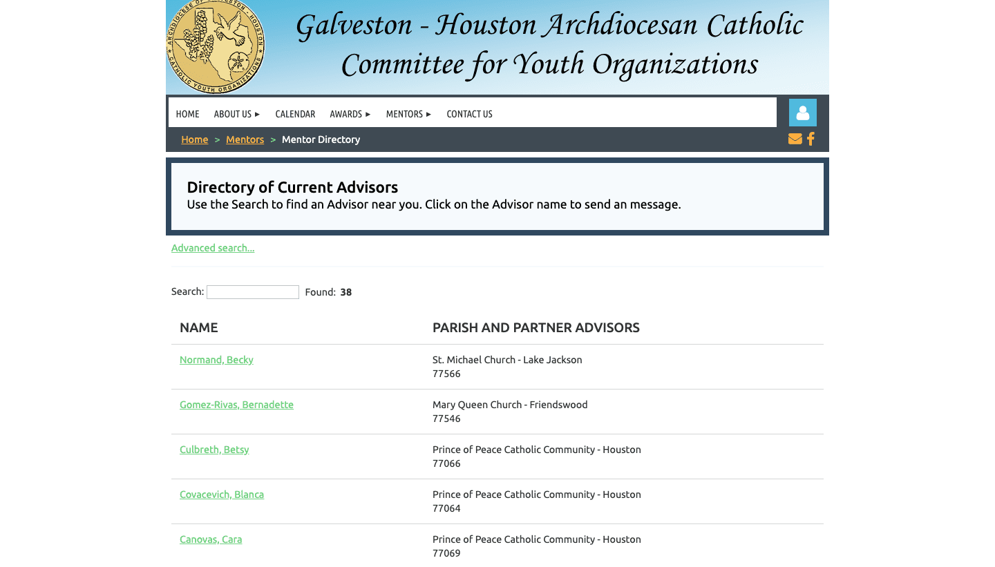
Task: Click the Archdiocese committee seal logo
Action: (x=216, y=47)
